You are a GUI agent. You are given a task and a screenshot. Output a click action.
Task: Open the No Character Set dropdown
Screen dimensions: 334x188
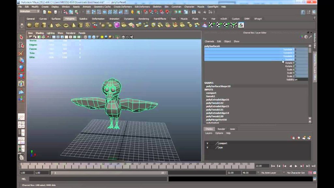click(x=296, y=173)
